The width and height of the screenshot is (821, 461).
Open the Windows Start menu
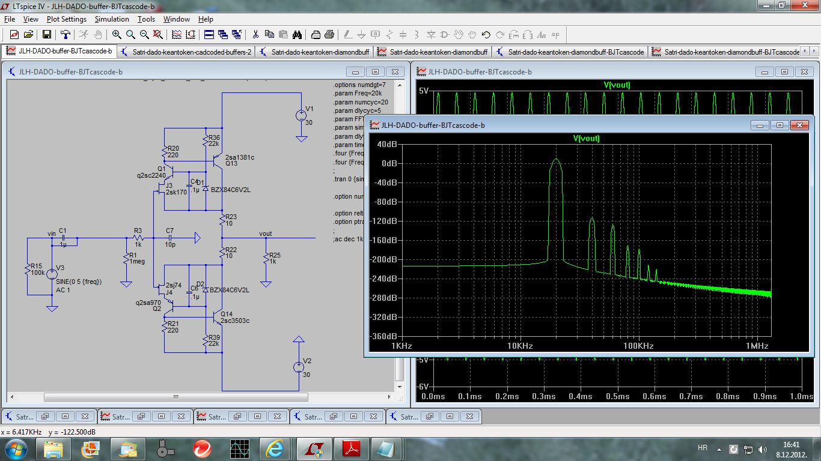[x=15, y=448]
